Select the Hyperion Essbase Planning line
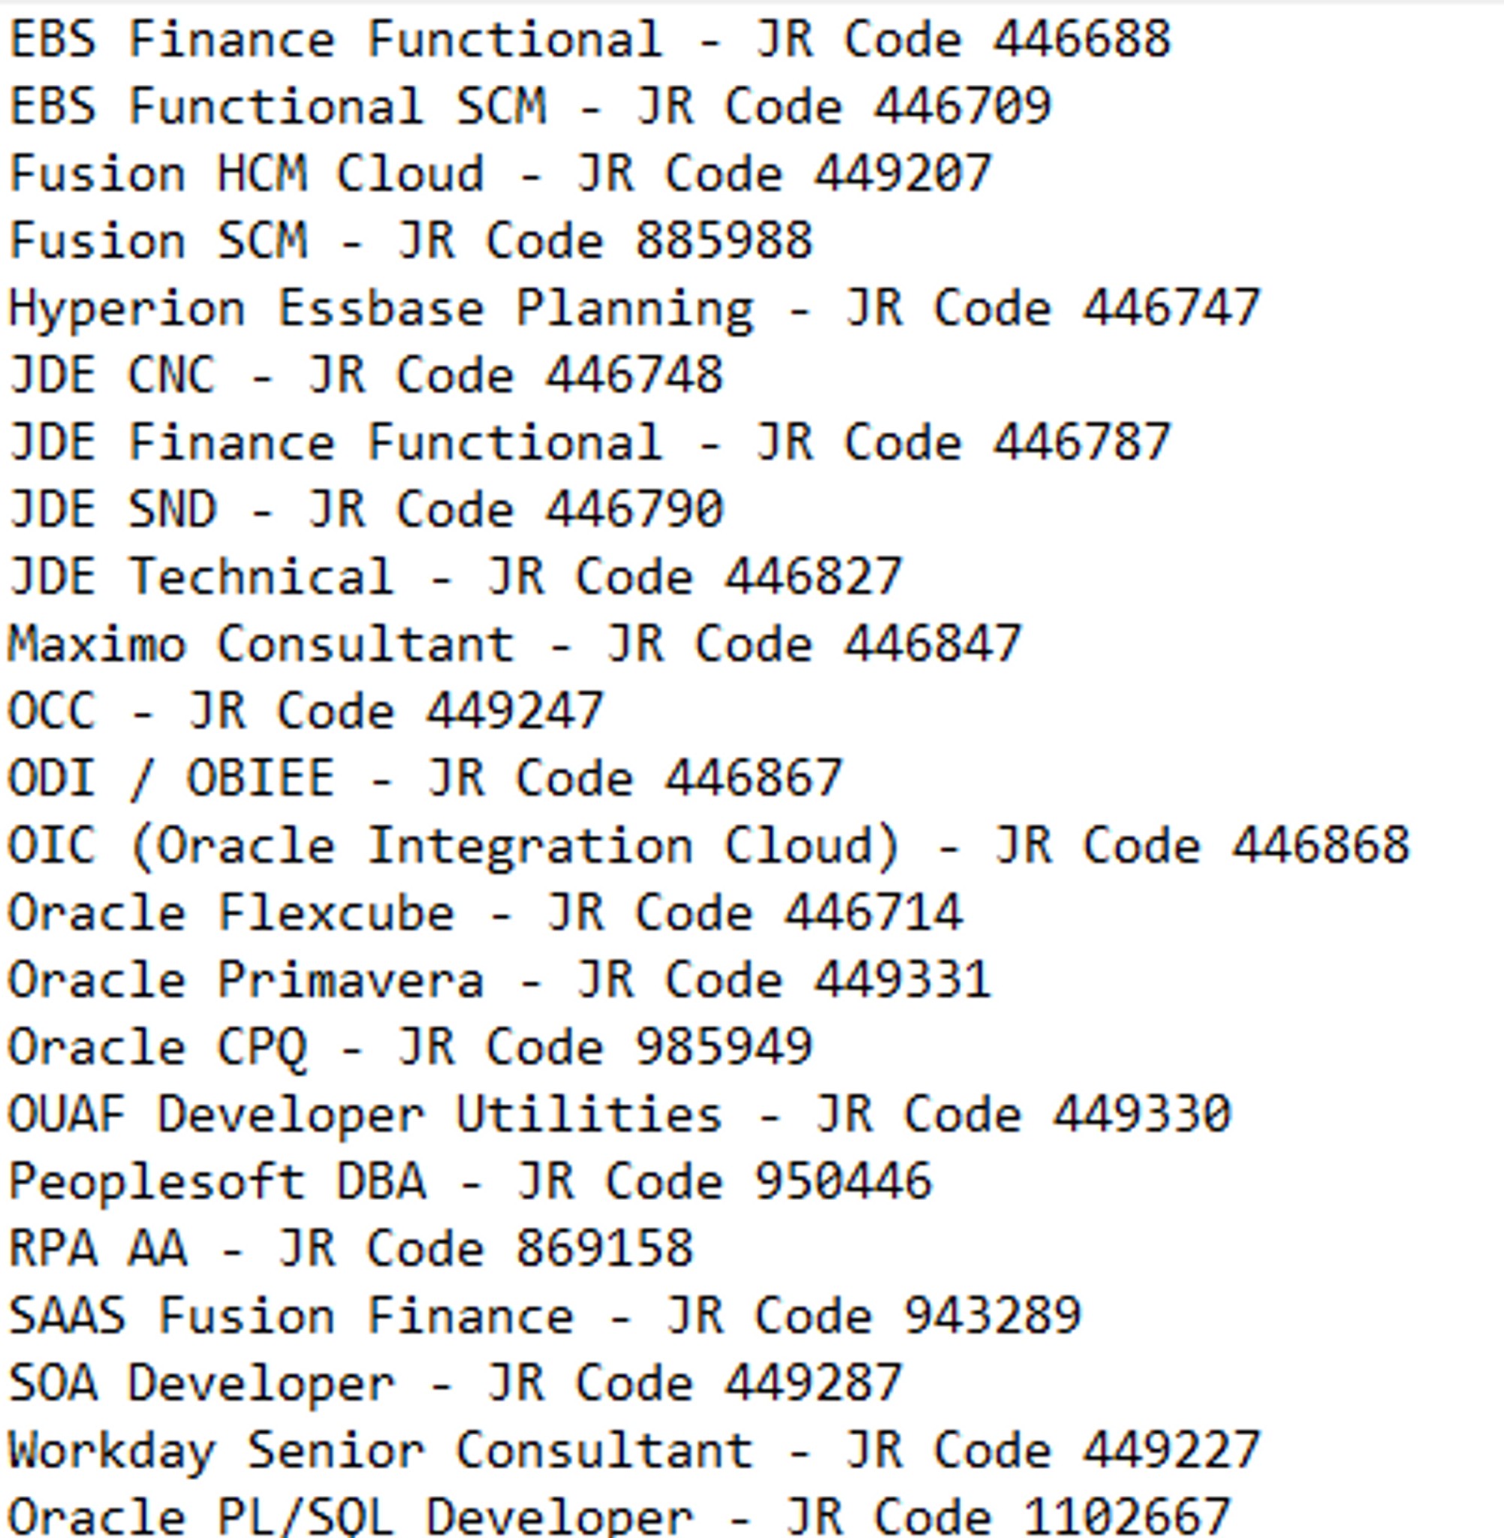The width and height of the screenshot is (1504, 1538). click(634, 308)
